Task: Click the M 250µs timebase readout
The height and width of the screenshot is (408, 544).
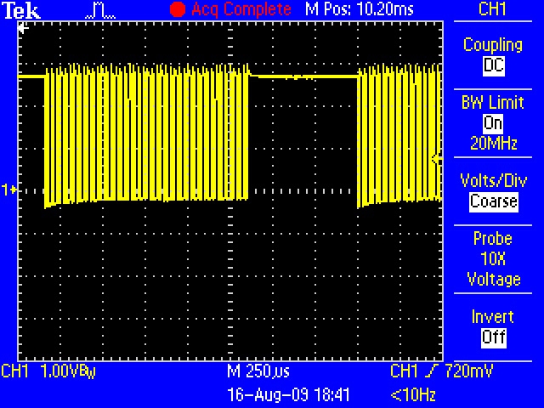Action: tap(259, 372)
